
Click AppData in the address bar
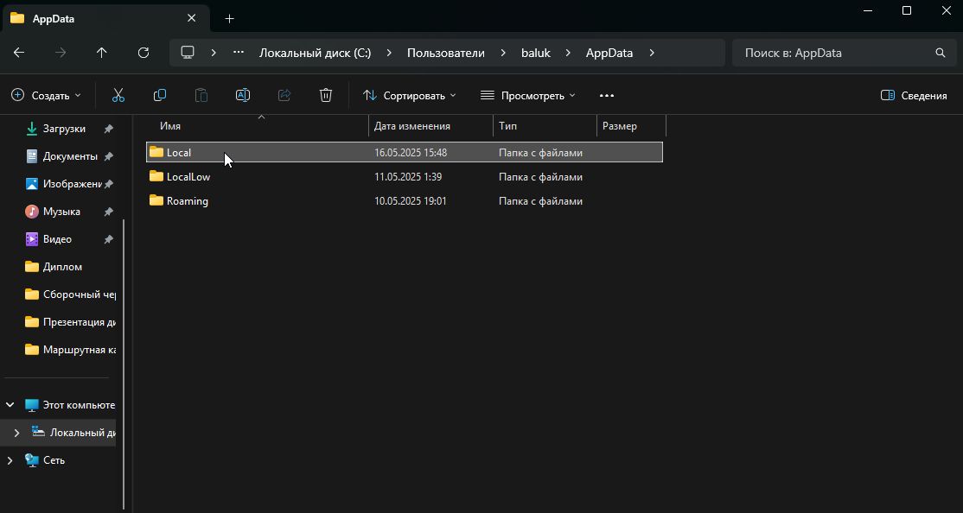pyautogui.click(x=609, y=53)
